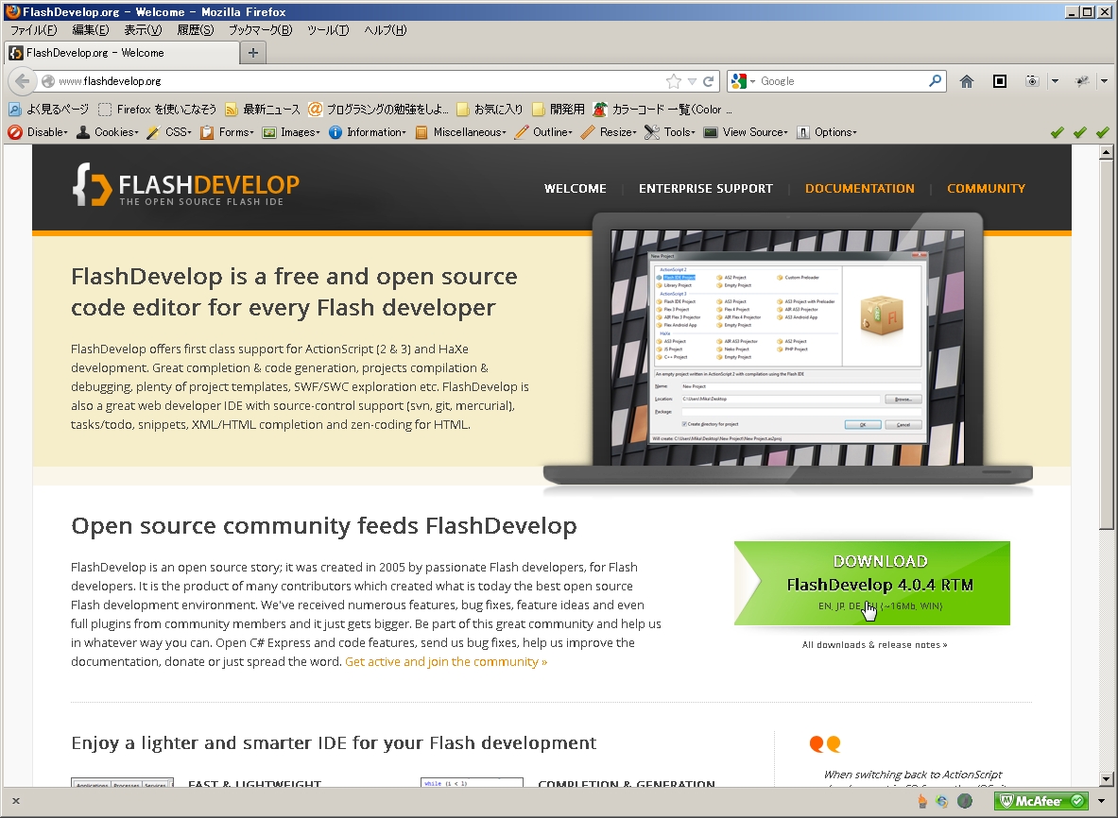Go to the Firefox home page icon

[966, 81]
